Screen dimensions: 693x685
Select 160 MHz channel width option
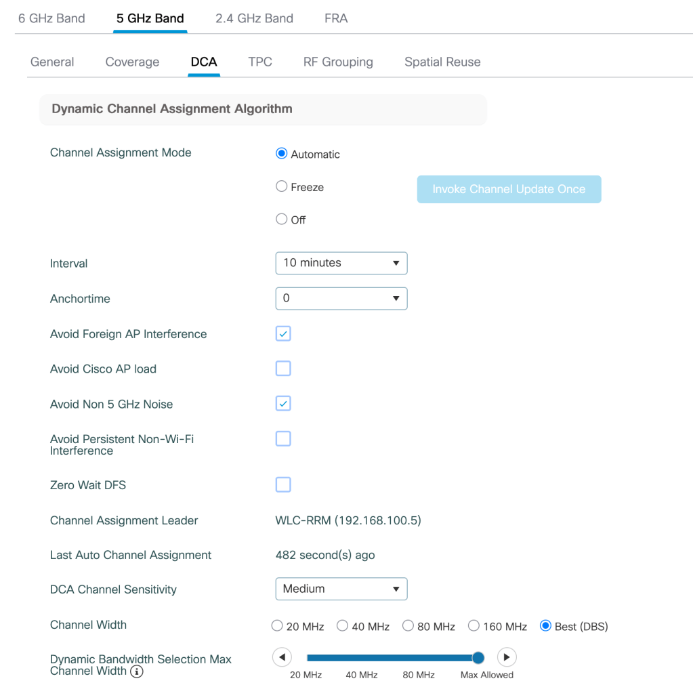(x=474, y=626)
